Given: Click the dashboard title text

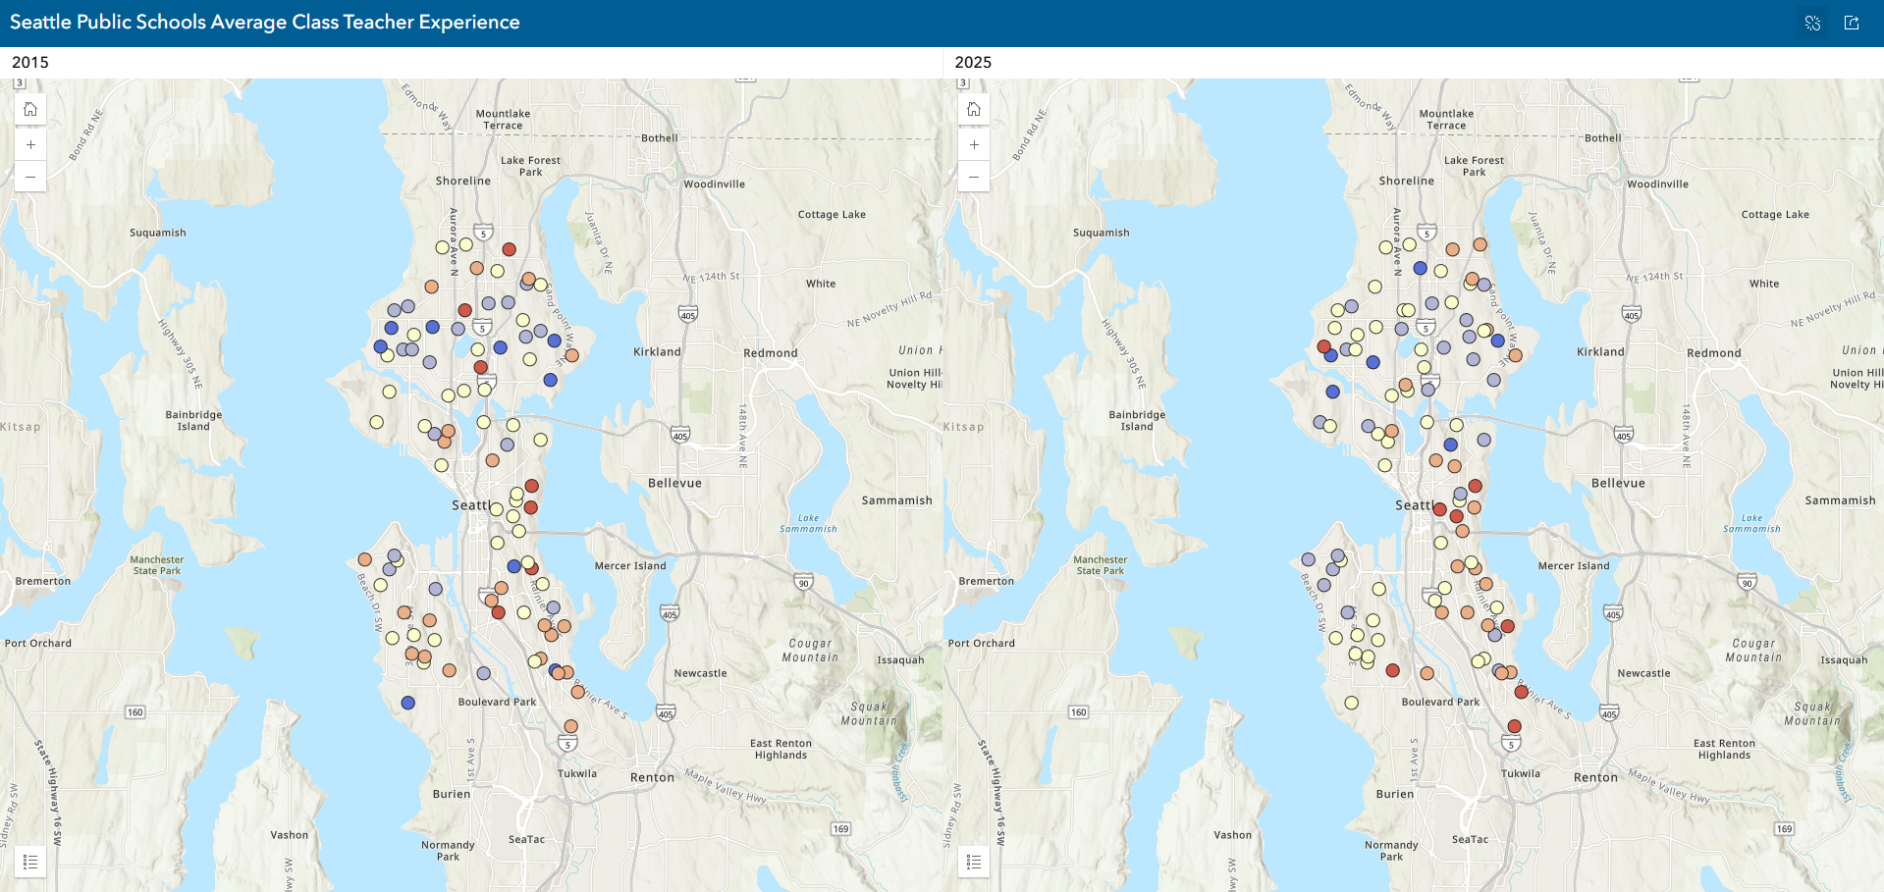Looking at the screenshot, I should coord(265,23).
